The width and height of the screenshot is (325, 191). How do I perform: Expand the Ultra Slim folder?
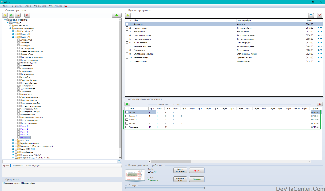pyautogui.click(x=13, y=140)
